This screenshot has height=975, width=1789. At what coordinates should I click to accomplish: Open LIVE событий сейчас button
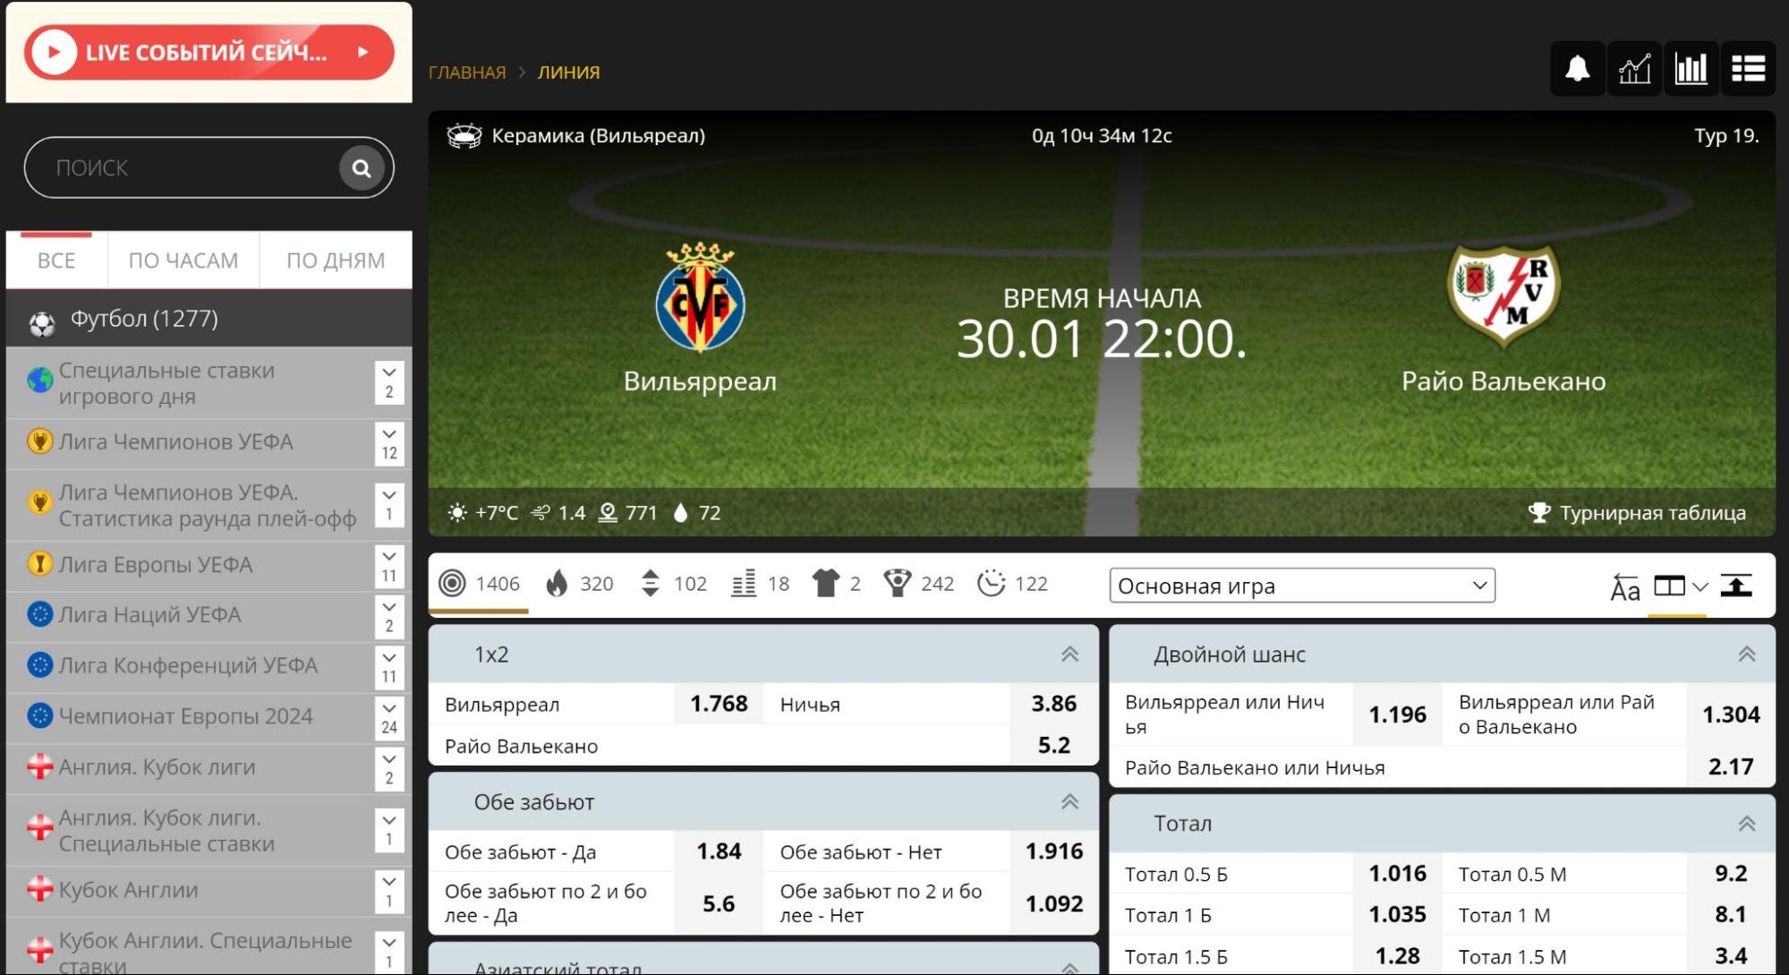(209, 52)
